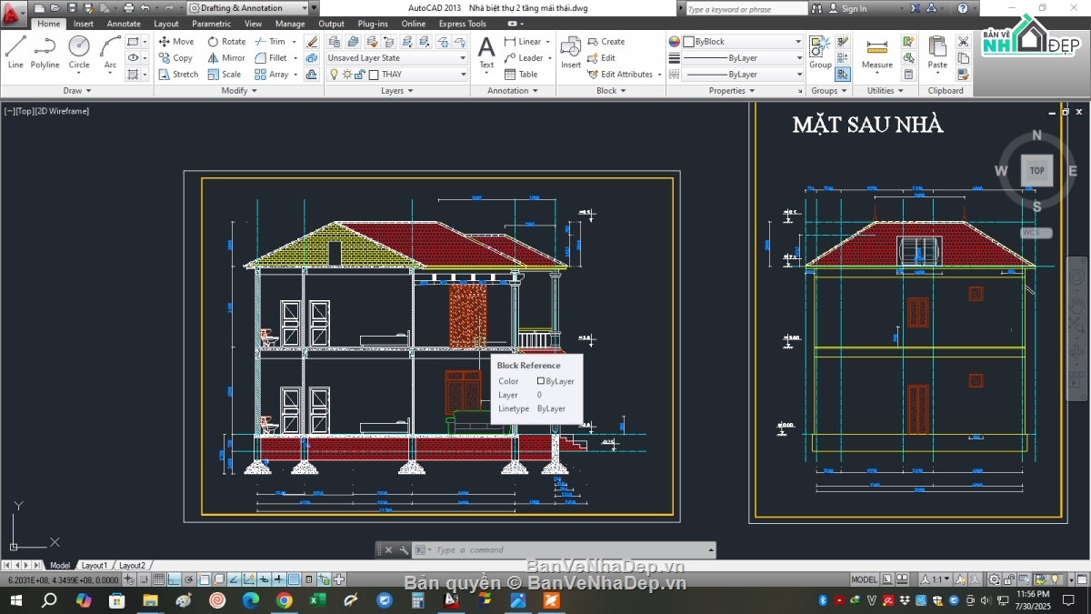This screenshot has width=1091, height=614.
Task: Click the Insert block icon
Action: tap(571, 53)
